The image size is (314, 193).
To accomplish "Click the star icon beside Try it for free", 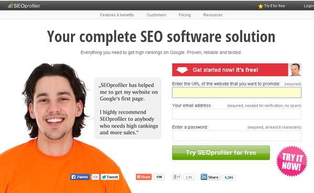I will click(x=260, y=6).
